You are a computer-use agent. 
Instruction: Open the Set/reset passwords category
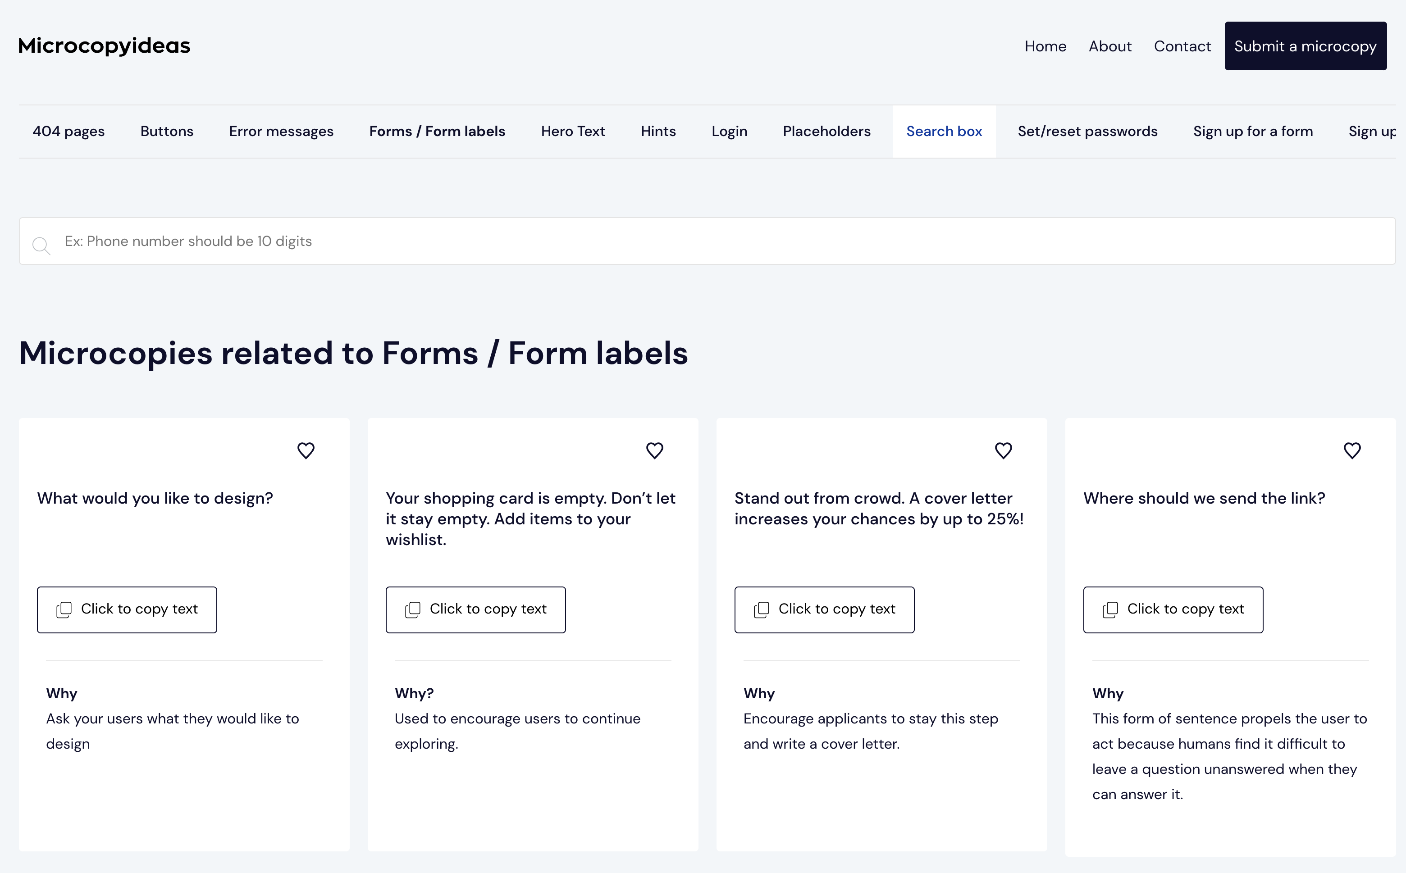pyautogui.click(x=1088, y=131)
